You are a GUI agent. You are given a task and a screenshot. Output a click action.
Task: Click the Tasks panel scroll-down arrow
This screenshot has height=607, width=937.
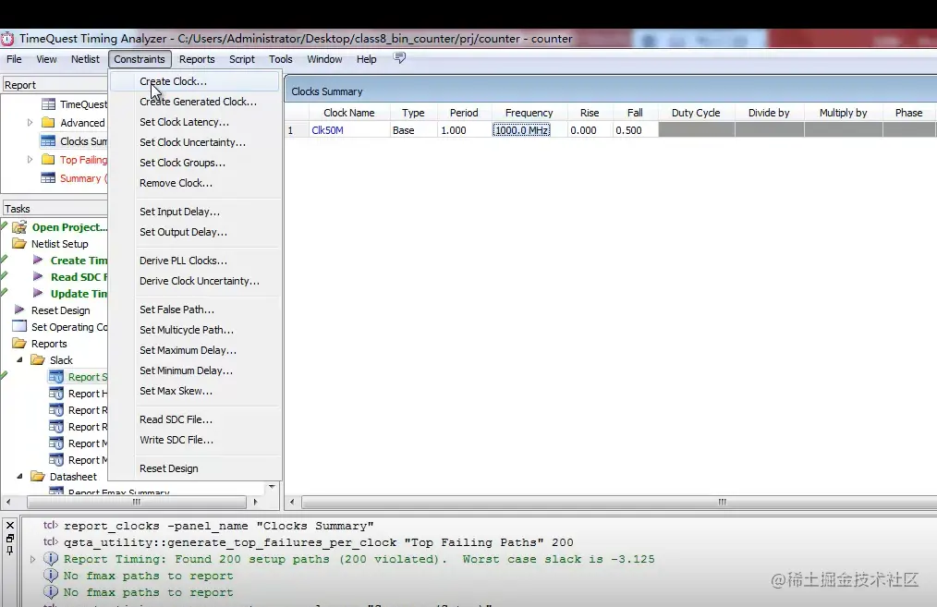(x=272, y=487)
